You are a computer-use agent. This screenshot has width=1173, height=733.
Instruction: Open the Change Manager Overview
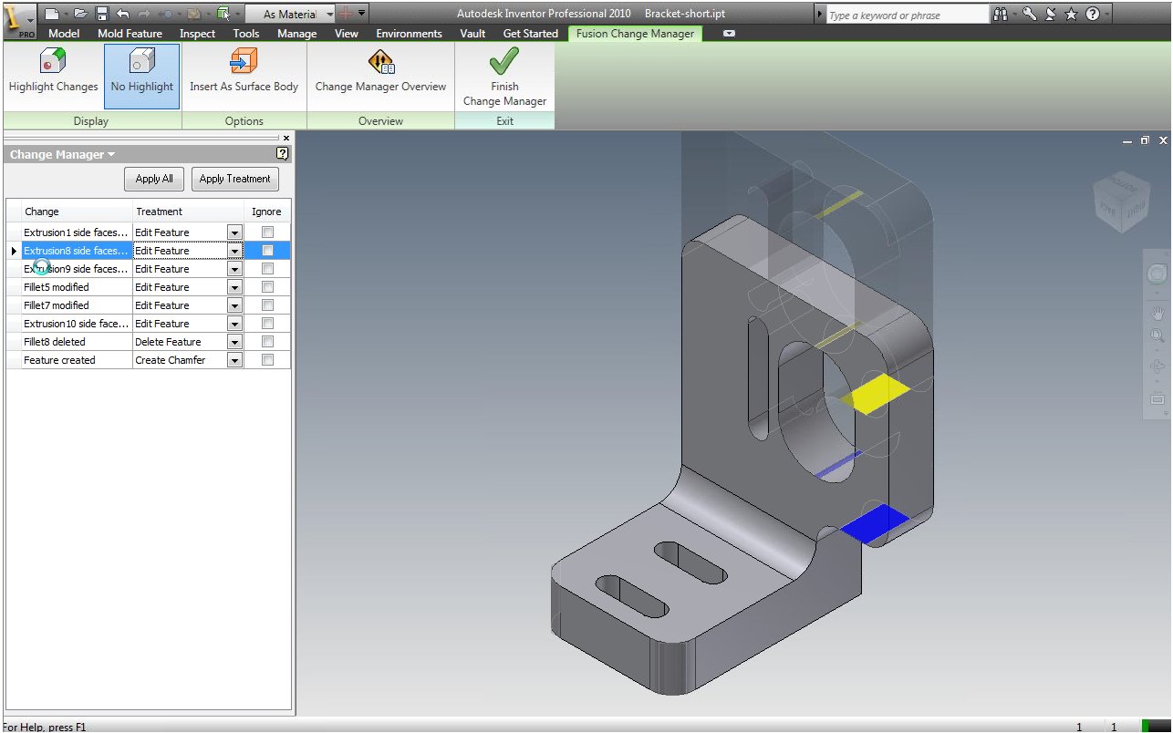tap(380, 72)
